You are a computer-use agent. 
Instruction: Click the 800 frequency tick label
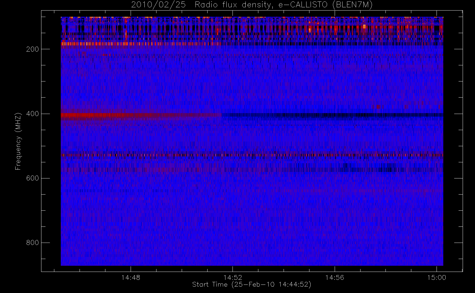(32, 243)
